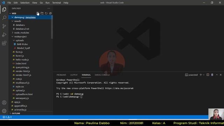This screenshot has height=126, width=224.
Task: Open the Run and Debug view
Action: pos(4,35)
